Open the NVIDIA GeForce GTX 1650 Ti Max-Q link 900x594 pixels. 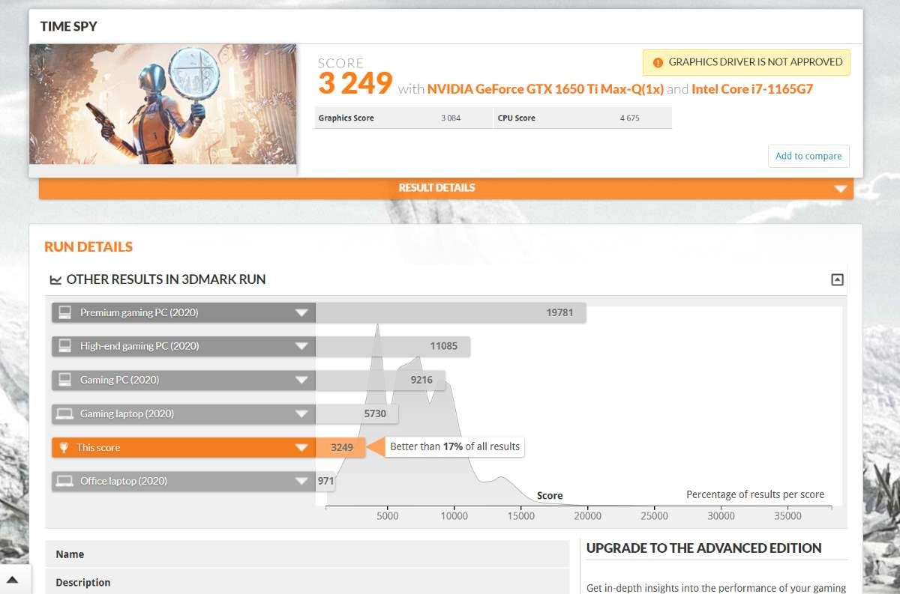tap(545, 89)
